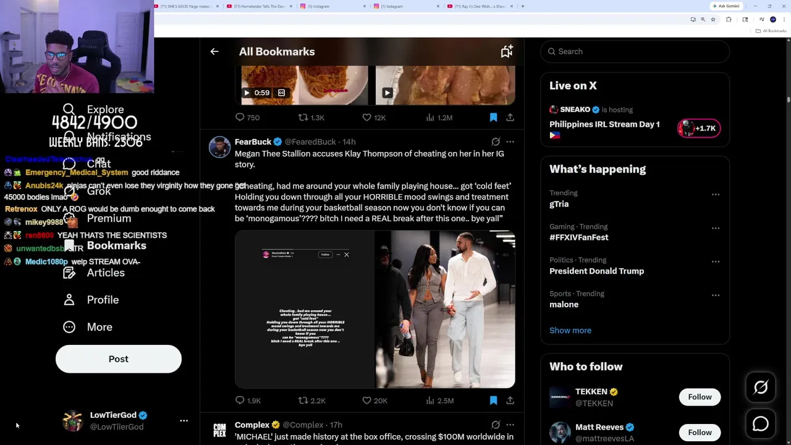Open the Chrome three-dot menu
791x445 pixels.
pyautogui.click(x=783, y=20)
